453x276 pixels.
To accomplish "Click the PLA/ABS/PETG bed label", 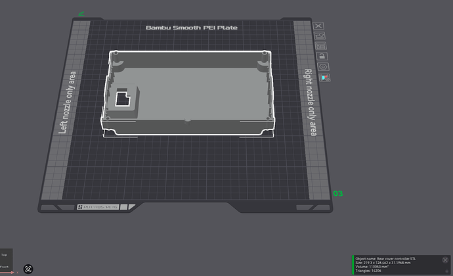I will (x=98, y=207).
